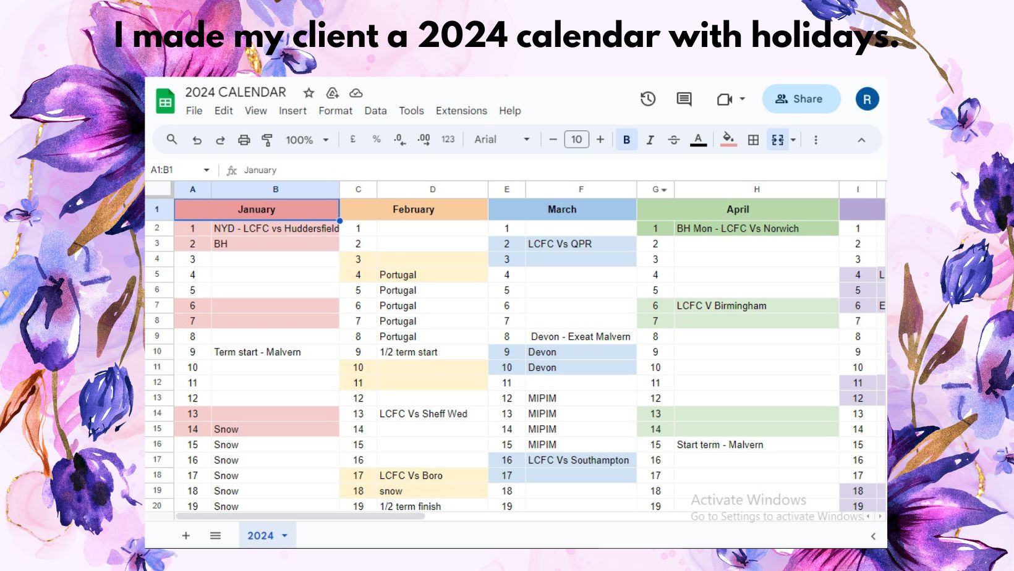Click the horizontal scrollbar
1014x571 pixels.
pyautogui.click(x=300, y=516)
